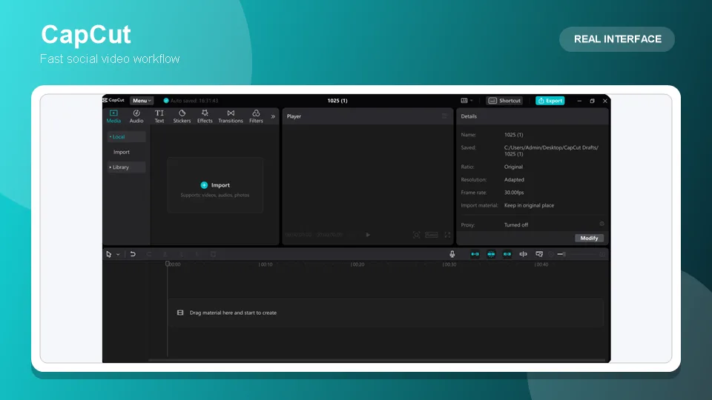This screenshot has width=712, height=400.
Task: Click the cover-track settings icon
Action: point(539,254)
